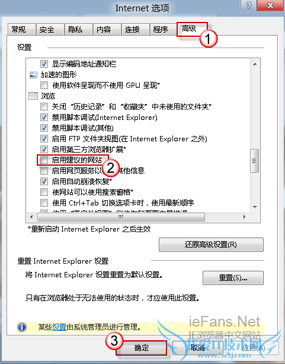Click the blue info icon near admin notice

pos(22,327)
